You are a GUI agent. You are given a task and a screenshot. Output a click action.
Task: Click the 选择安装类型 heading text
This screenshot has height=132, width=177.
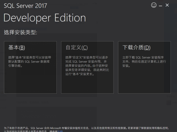[x=20, y=32]
